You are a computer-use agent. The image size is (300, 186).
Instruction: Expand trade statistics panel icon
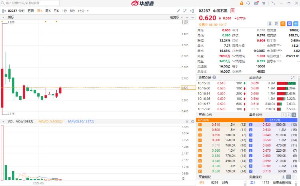pos(293,77)
